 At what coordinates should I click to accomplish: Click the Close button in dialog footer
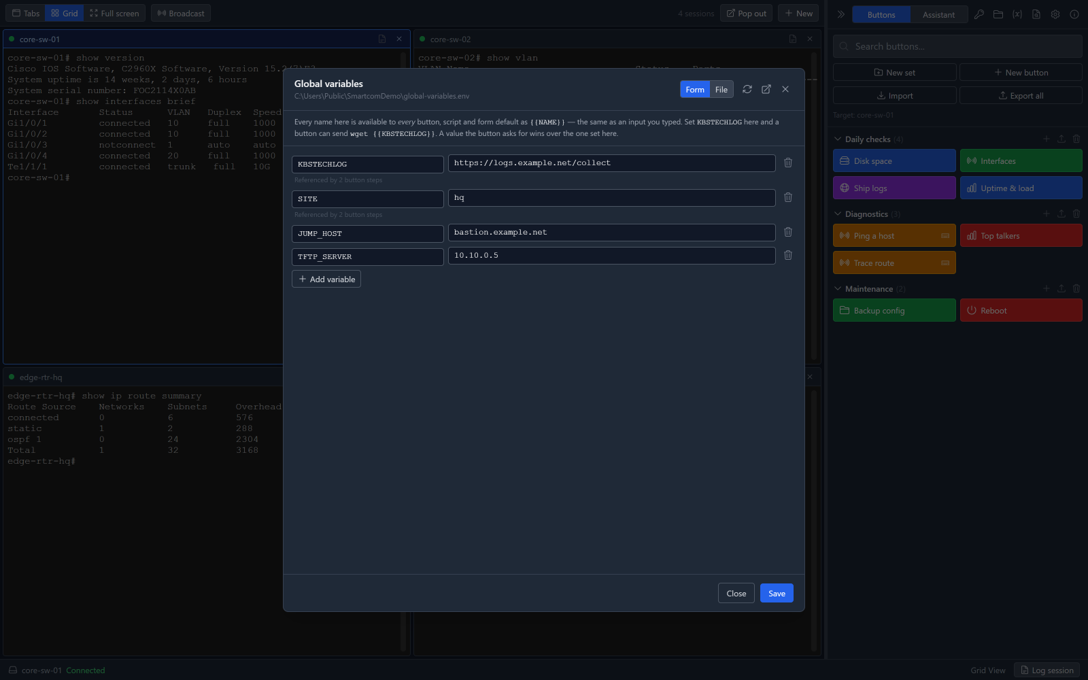pyautogui.click(x=736, y=593)
